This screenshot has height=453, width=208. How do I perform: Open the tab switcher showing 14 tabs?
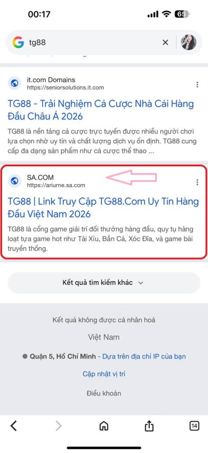(x=194, y=426)
